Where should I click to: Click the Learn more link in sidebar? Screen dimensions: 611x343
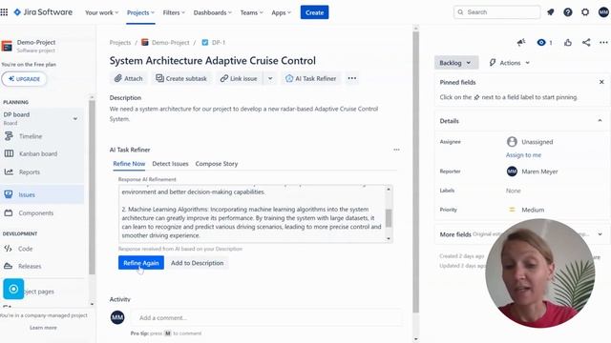(43, 328)
